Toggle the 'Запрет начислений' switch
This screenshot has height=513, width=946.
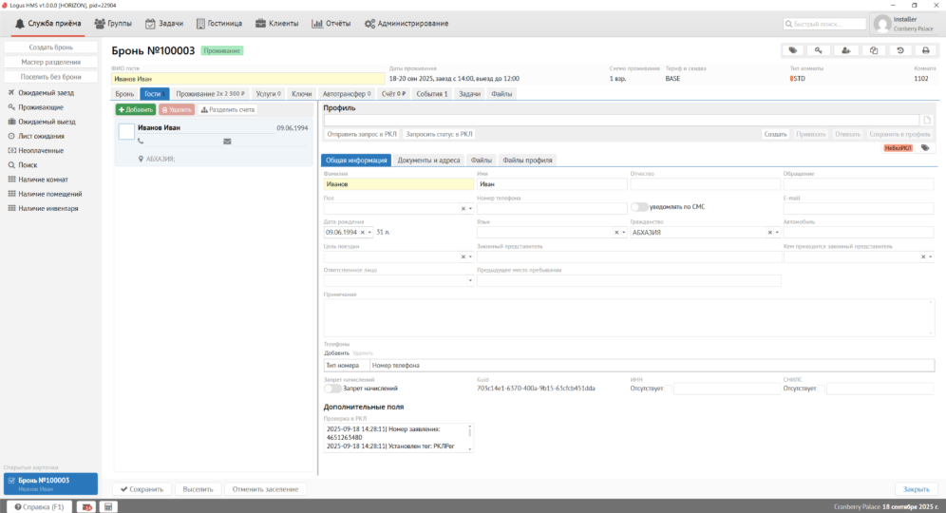(332, 388)
